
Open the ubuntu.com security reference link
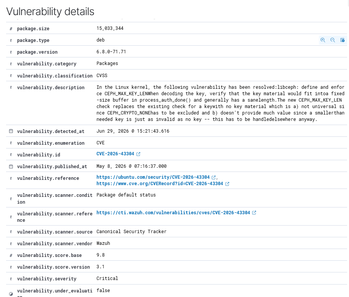click(153, 177)
